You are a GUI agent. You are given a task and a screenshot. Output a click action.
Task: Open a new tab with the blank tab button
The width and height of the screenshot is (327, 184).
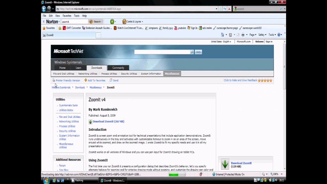point(98,35)
